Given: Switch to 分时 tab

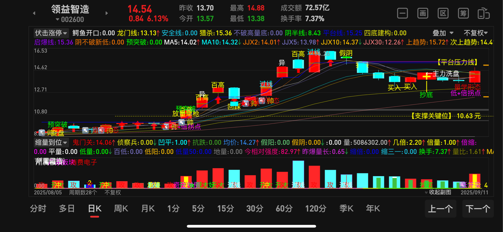Looking at the screenshot, I should click(x=38, y=208).
